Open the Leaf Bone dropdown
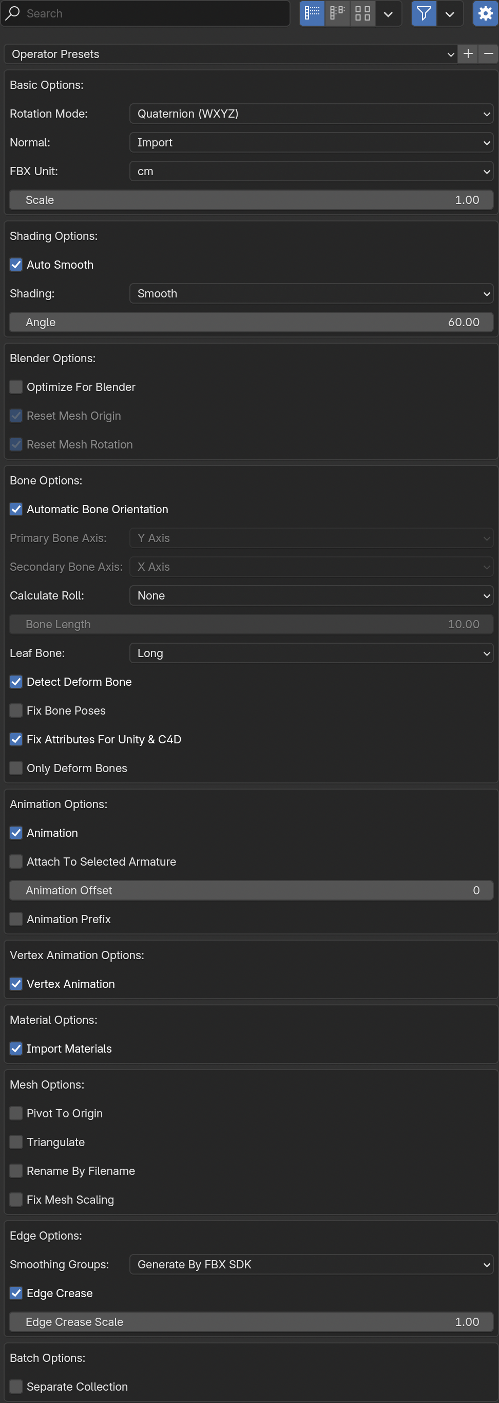The image size is (499, 1403). [311, 653]
